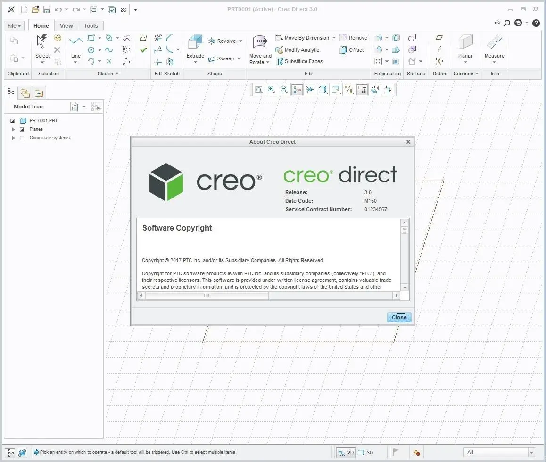Click the Open folder icon in quick access
Viewport: 546px width, 462px height.
[x=35, y=9]
